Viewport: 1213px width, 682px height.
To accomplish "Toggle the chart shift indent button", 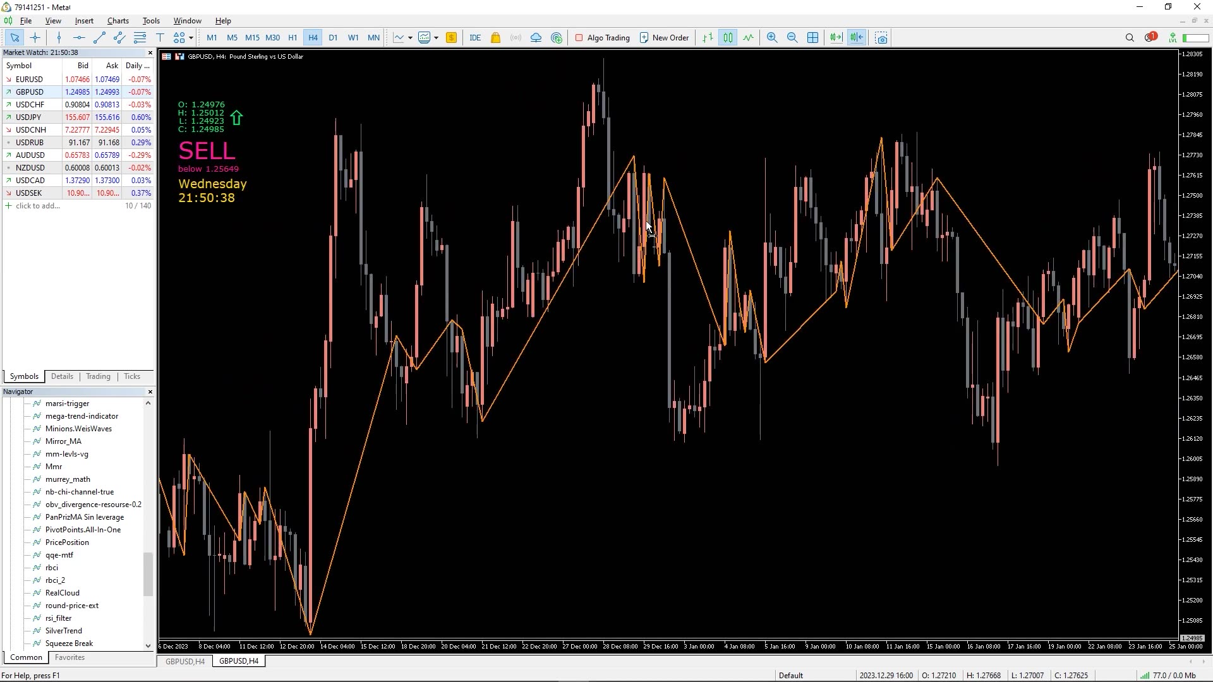I will coord(856,37).
